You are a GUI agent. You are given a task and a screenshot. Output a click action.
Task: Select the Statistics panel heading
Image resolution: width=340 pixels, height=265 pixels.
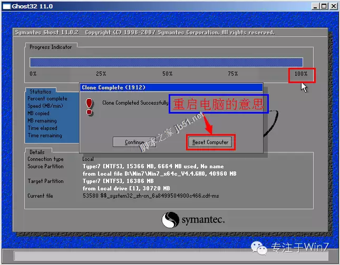pos(41,91)
